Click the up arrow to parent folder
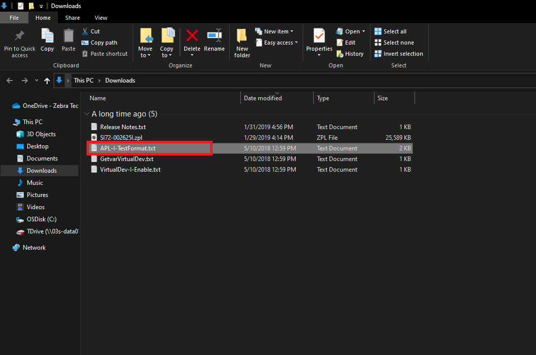This screenshot has height=355, width=536. pos(47,81)
